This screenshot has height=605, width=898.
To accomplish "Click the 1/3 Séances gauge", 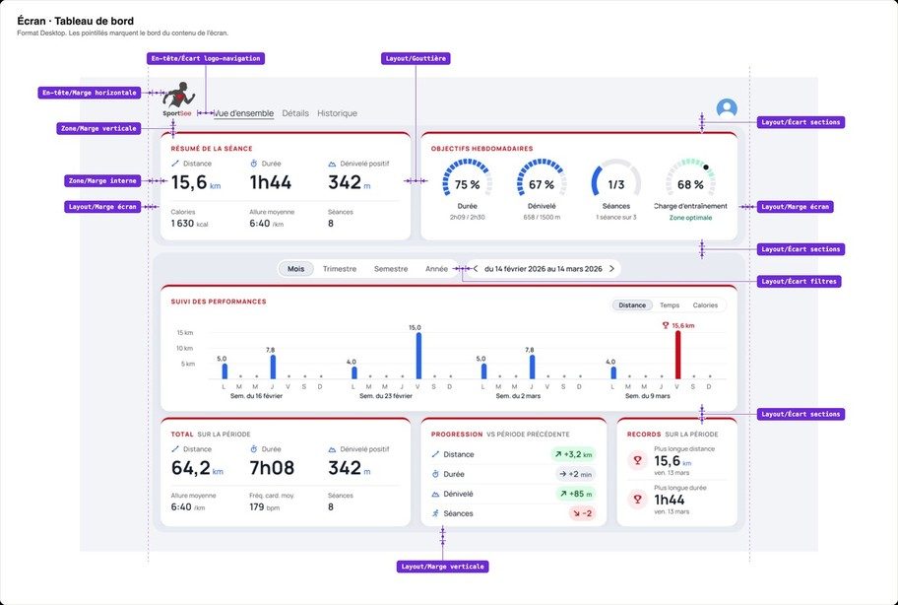I will coord(616,179).
